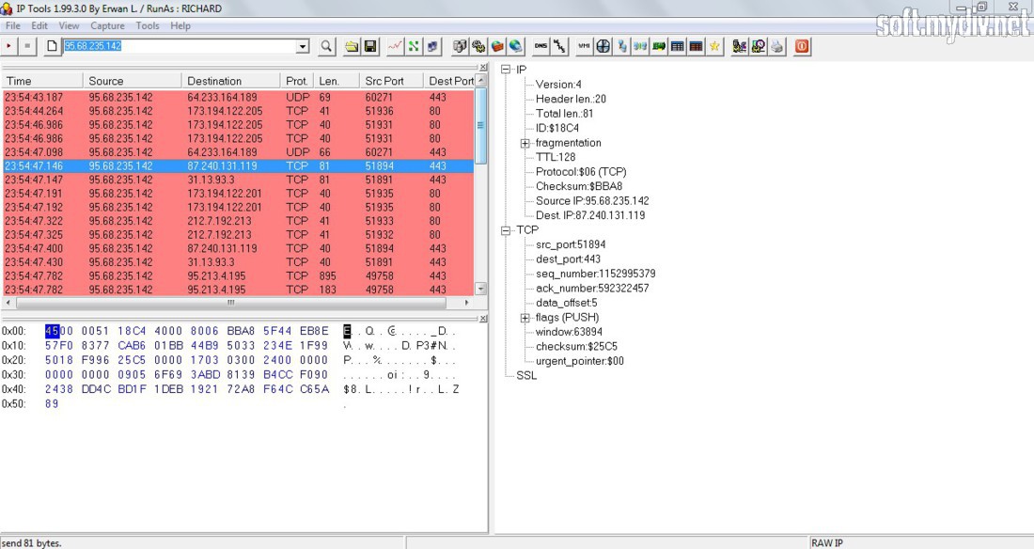Open the line graph statistics icon
This screenshot has width=1034, height=549.
[x=395, y=46]
